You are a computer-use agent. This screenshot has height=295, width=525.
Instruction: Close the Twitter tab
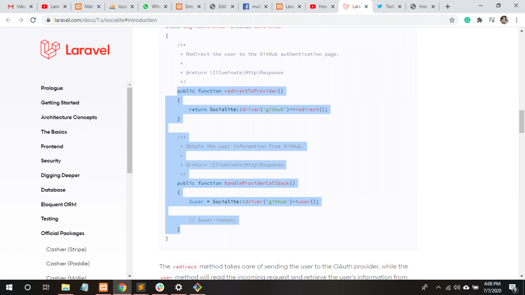coord(399,7)
